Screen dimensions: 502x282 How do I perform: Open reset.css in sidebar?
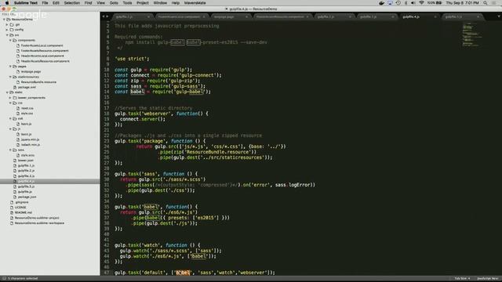point(27,108)
